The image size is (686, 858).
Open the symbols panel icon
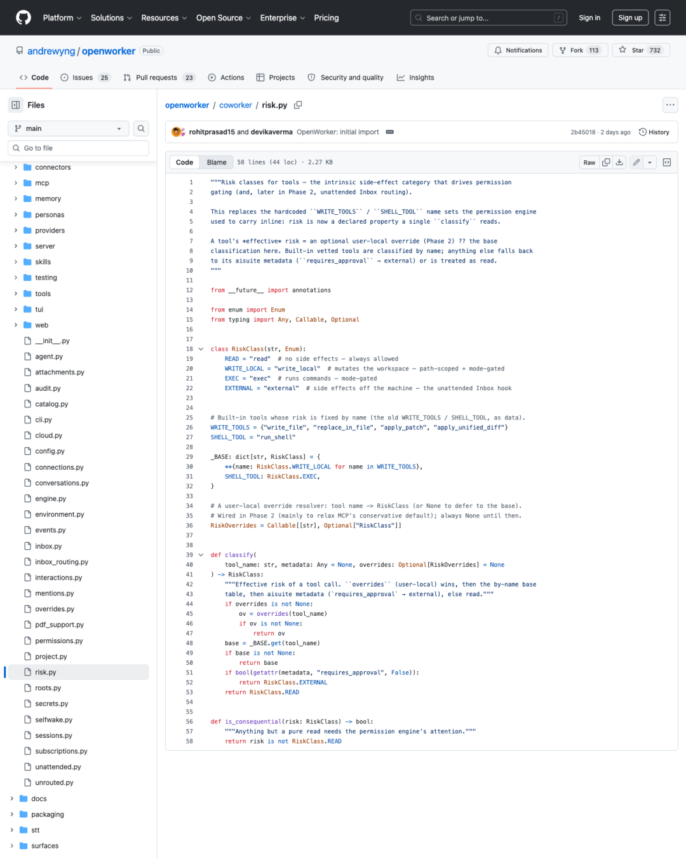pos(667,163)
